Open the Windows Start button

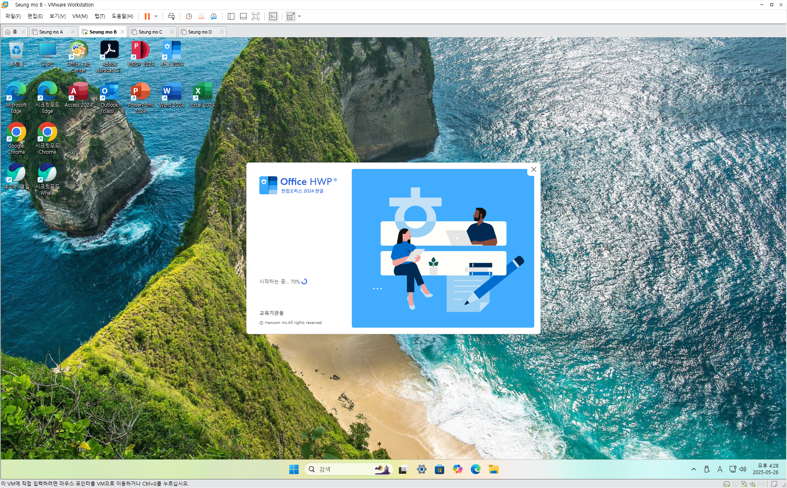coord(294,469)
